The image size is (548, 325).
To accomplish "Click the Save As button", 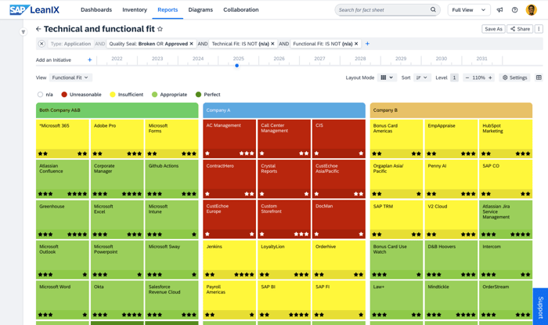I will point(493,29).
